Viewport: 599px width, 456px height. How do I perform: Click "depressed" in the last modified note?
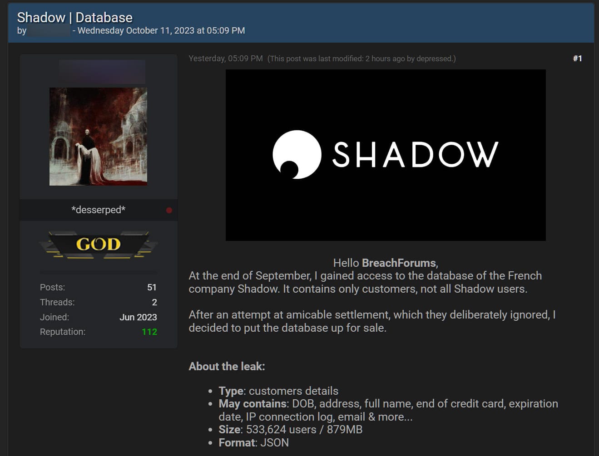click(x=434, y=59)
